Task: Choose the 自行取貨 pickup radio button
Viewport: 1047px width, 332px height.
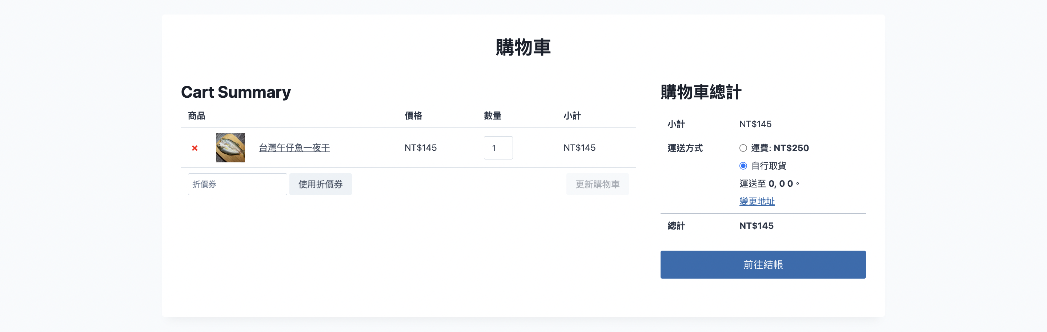Action: click(x=743, y=166)
